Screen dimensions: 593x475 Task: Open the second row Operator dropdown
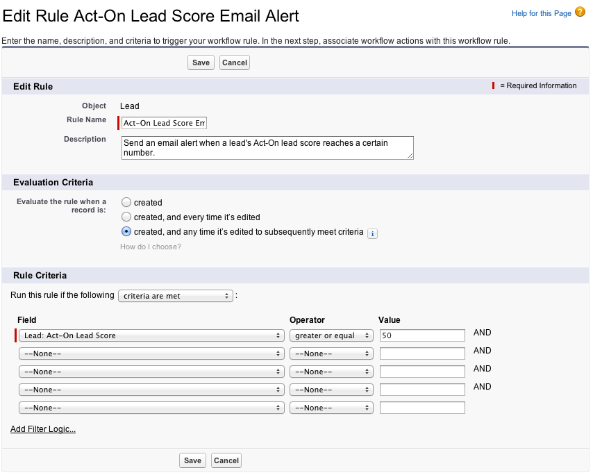331,353
